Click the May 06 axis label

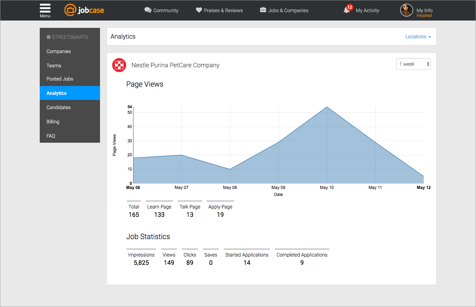[133, 188]
